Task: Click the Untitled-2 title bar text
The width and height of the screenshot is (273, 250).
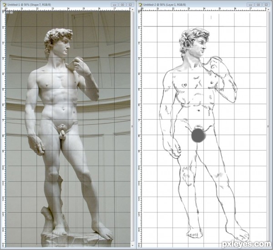Action: (x=165, y=5)
